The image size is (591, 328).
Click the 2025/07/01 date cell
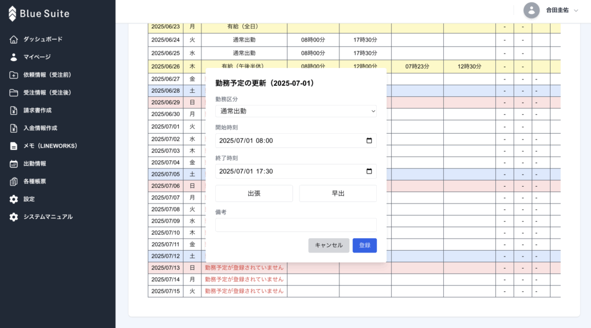pos(166,126)
